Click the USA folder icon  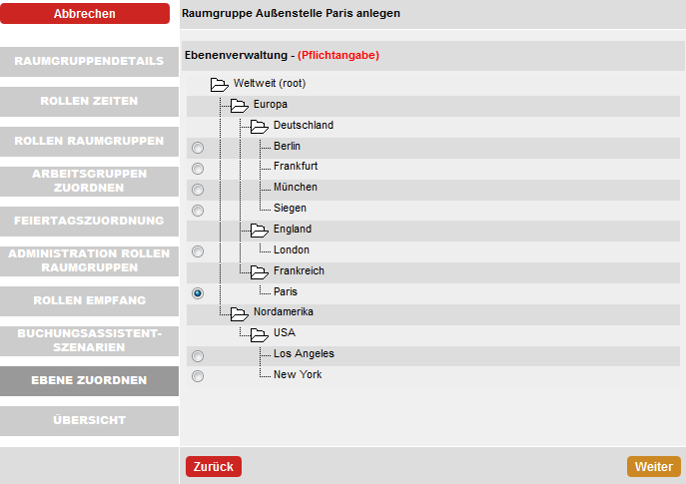(260, 334)
